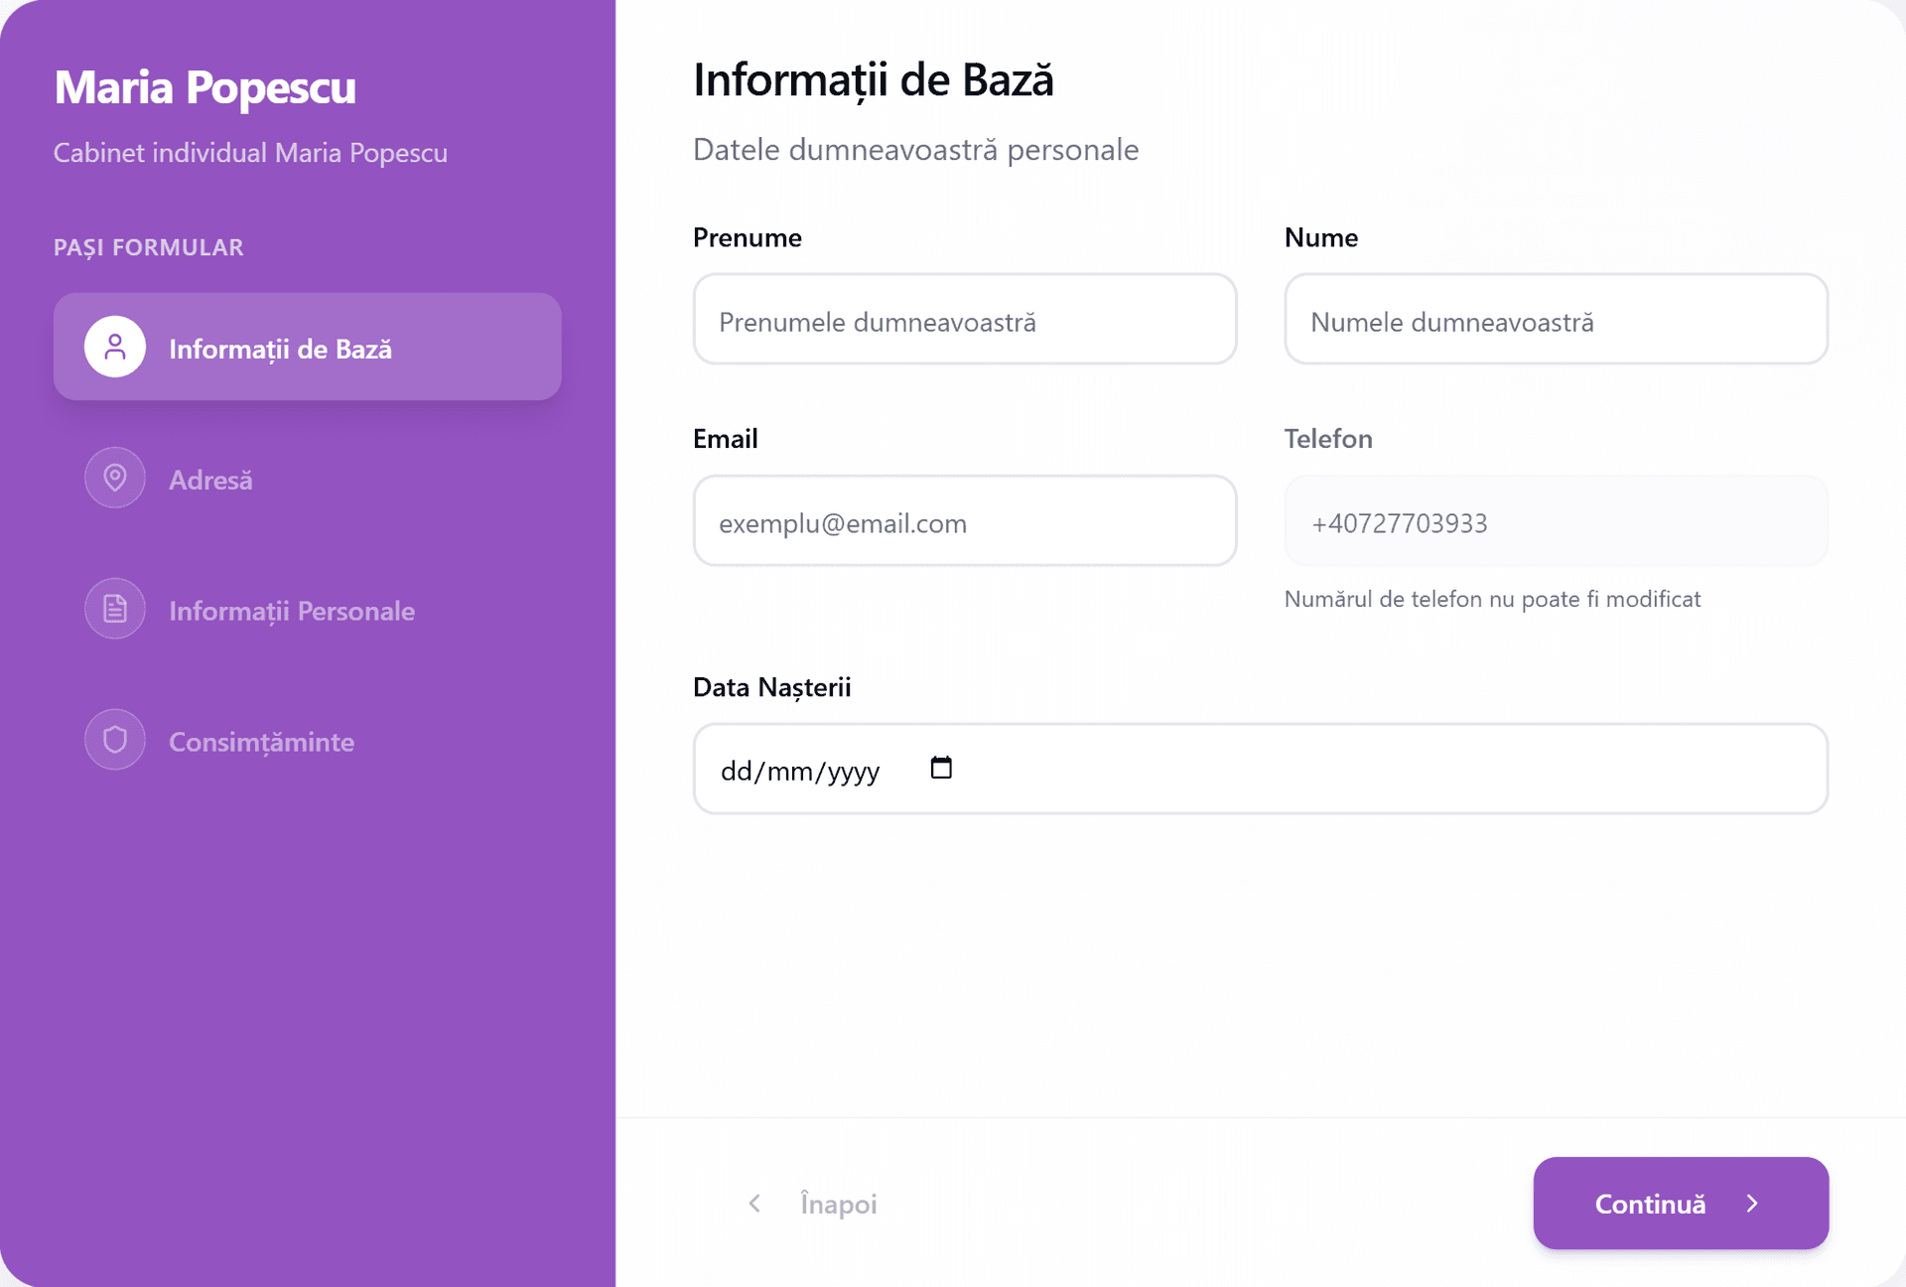Open the Informații Personale step
1906x1287 pixels.
[x=308, y=609]
